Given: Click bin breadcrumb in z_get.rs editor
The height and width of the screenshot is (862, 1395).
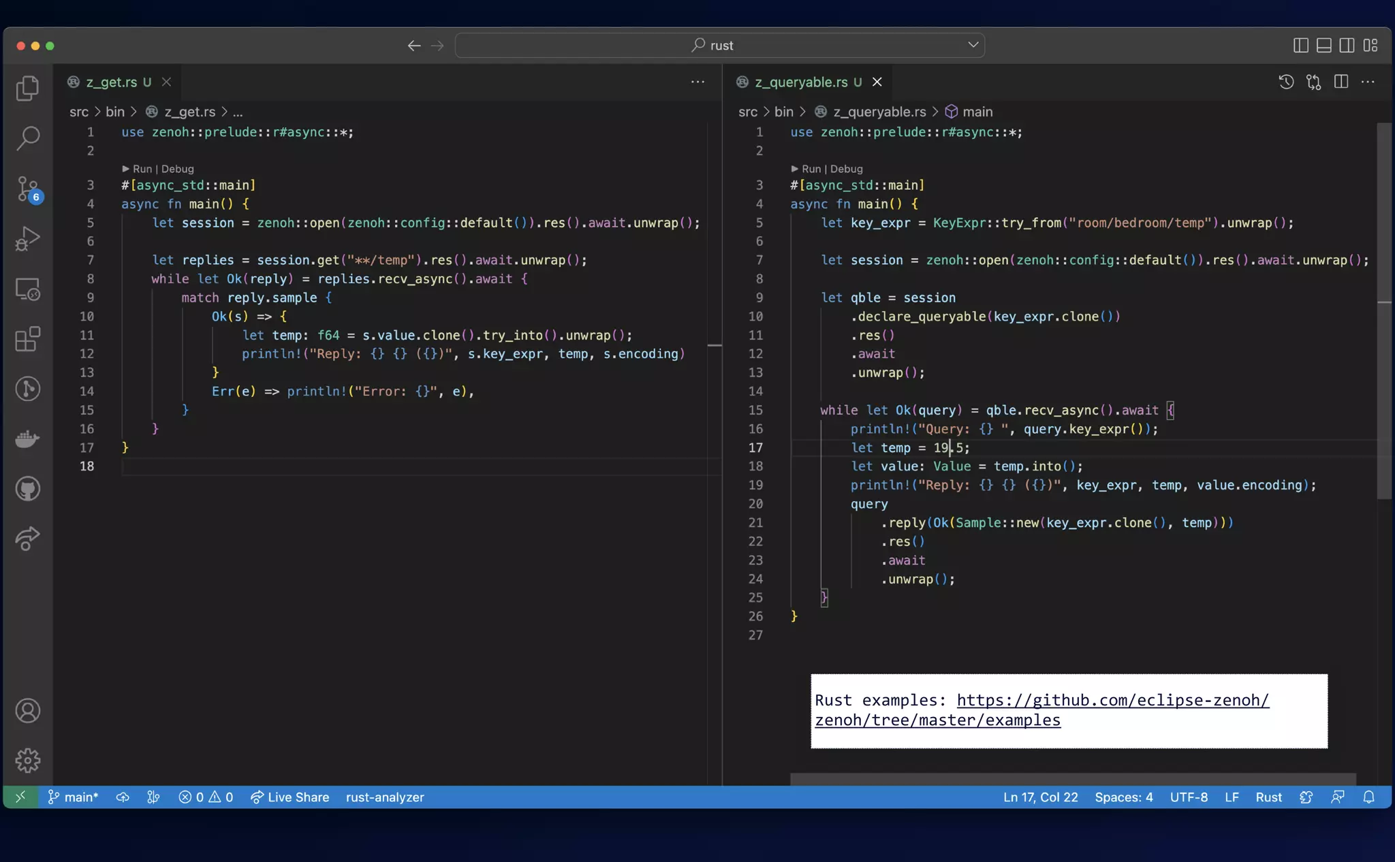Looking at the screenshot, I should 115,112.
